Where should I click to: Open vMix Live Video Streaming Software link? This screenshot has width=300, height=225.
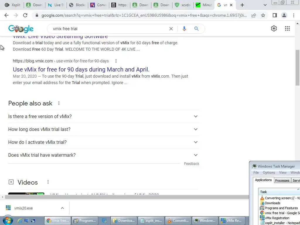[60, 37]
